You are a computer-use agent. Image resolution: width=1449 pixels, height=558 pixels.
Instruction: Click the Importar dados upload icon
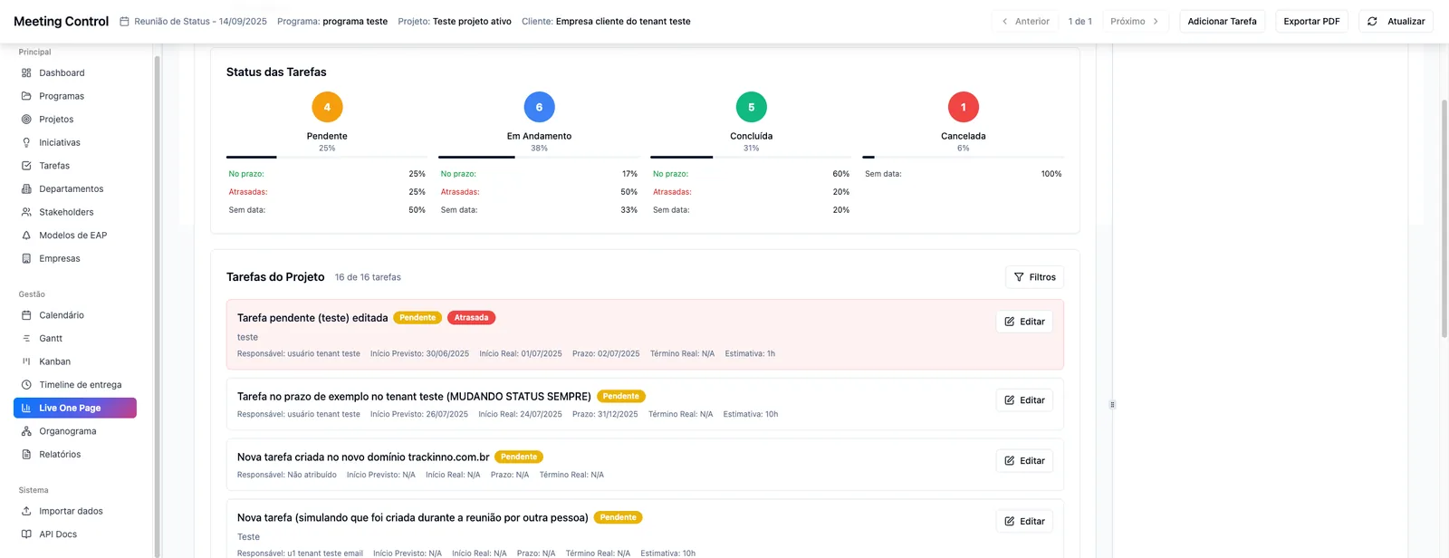26,511
